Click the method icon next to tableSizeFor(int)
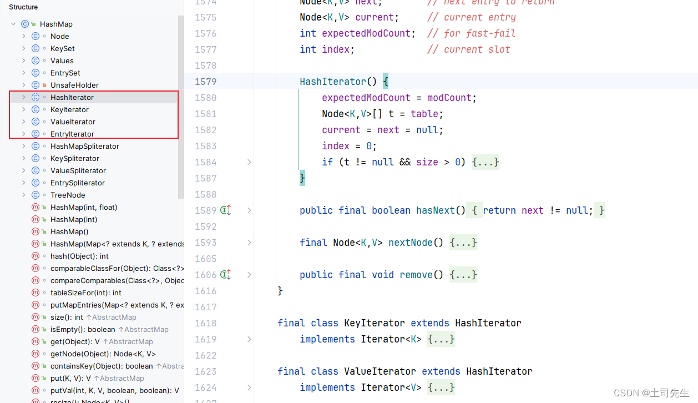Image resolution: width=698 pixels, height=403 pixels. click(34, 293)
